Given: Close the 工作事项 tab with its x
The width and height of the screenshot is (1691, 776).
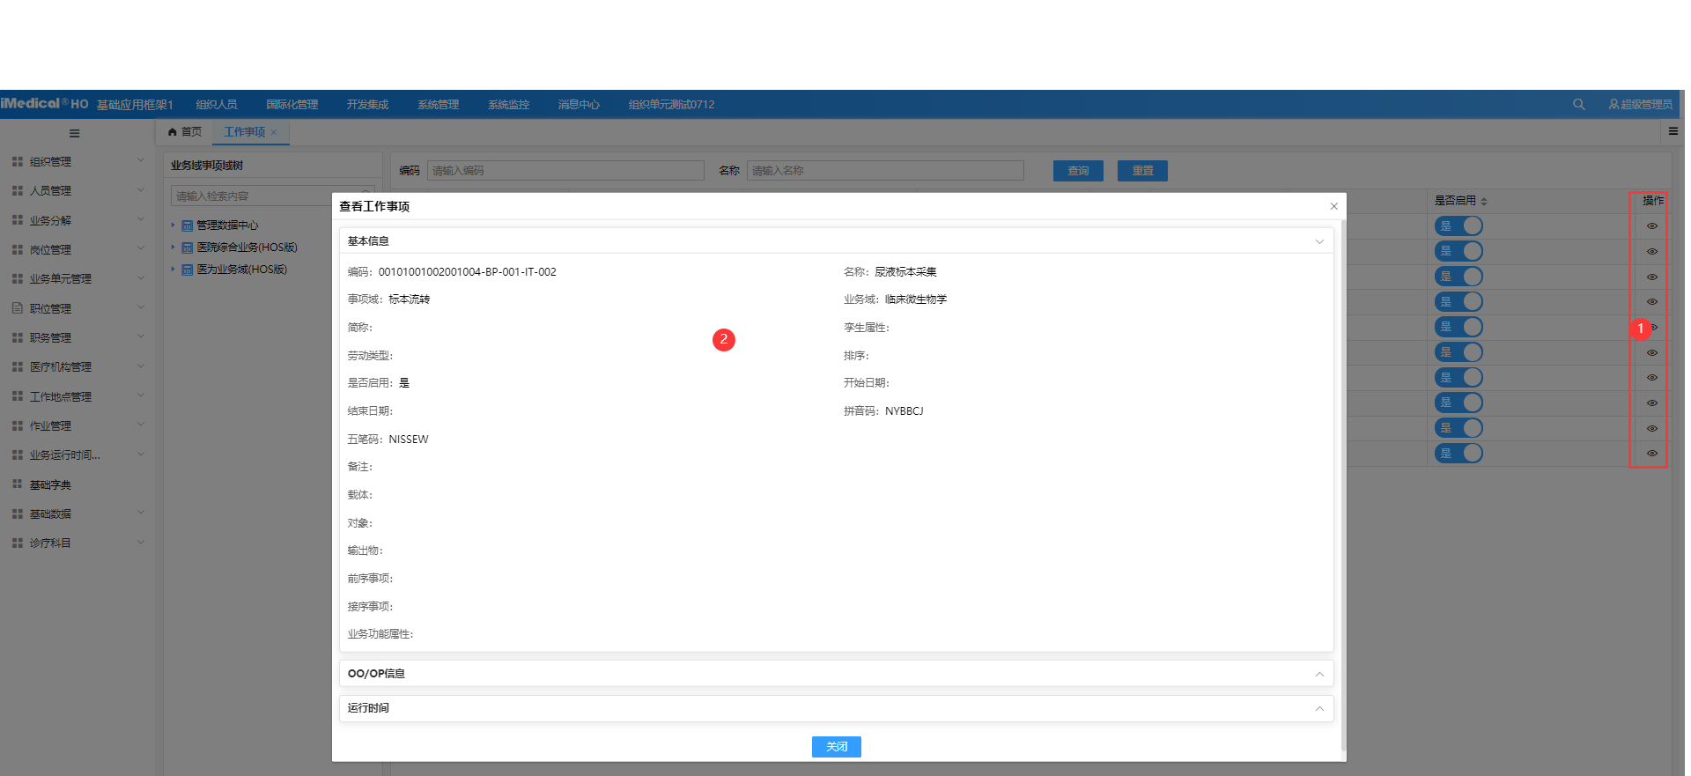Looking at the screenshot, I should (x=274, y=132).
